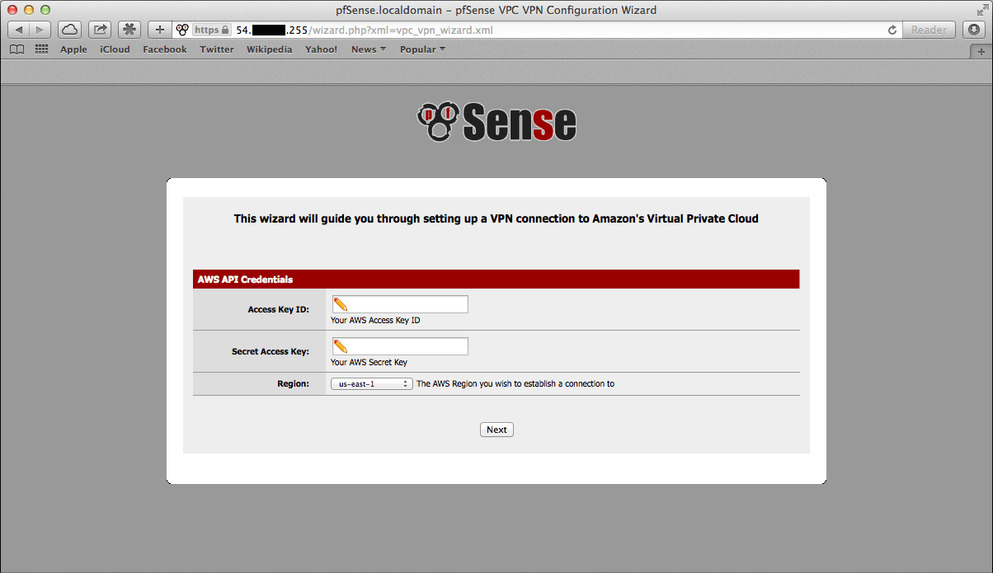The width and height of the screenshot is (993, 573).
Task: Click the Next button in wizard
Action: pos(496,430)
